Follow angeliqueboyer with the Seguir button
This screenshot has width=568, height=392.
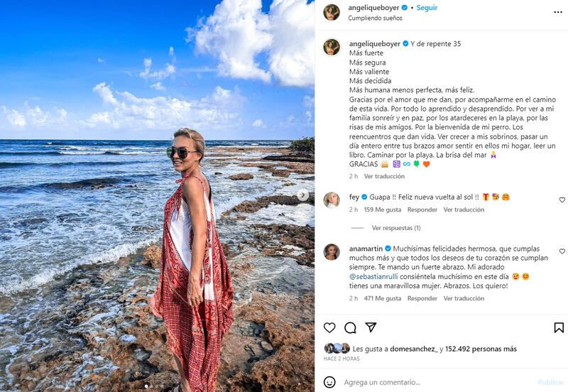(x=427, y=8)
